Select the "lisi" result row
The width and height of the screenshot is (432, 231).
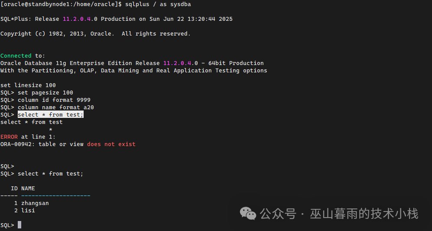pos(28,210)
